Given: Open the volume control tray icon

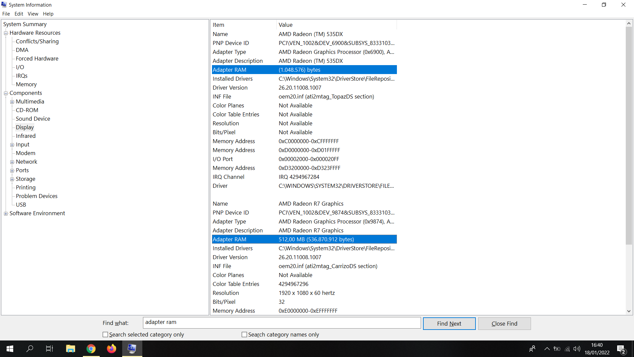Looking at the screenshot, I should (577, 349).
